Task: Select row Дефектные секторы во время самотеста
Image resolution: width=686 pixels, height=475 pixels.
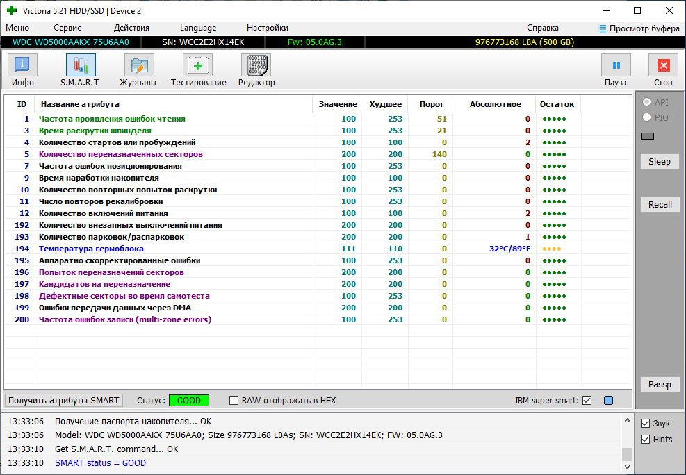Action: (318, 296)
